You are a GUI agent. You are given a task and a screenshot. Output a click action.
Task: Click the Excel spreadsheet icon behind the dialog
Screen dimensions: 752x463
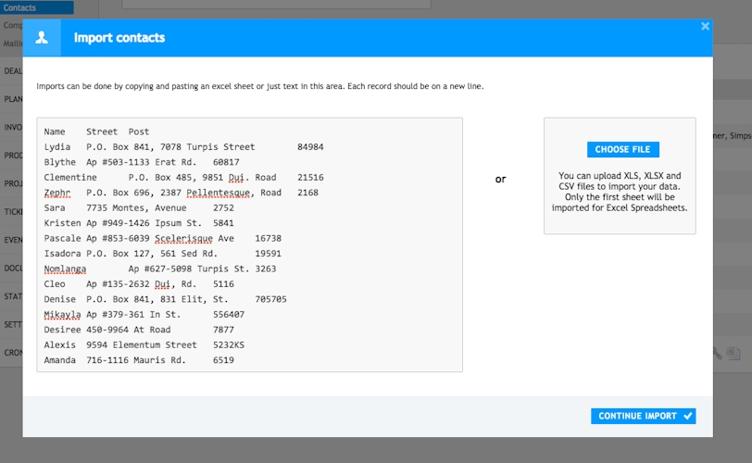[733, 353]
